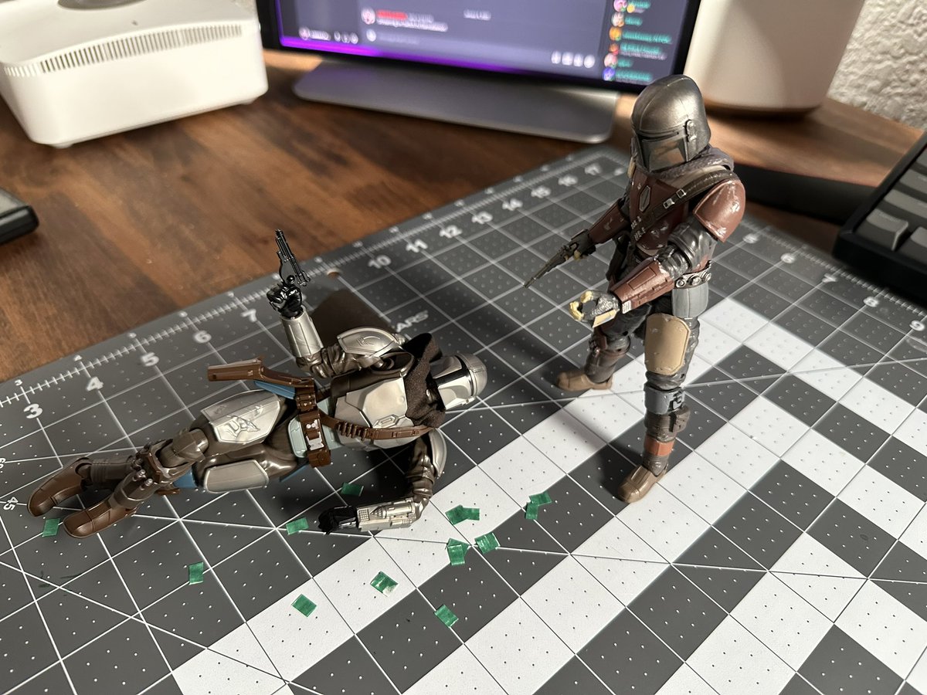The image size is (927, 695).
Task: Toggle the deafen headphones icon in user panel
Action: click(345, 38)
